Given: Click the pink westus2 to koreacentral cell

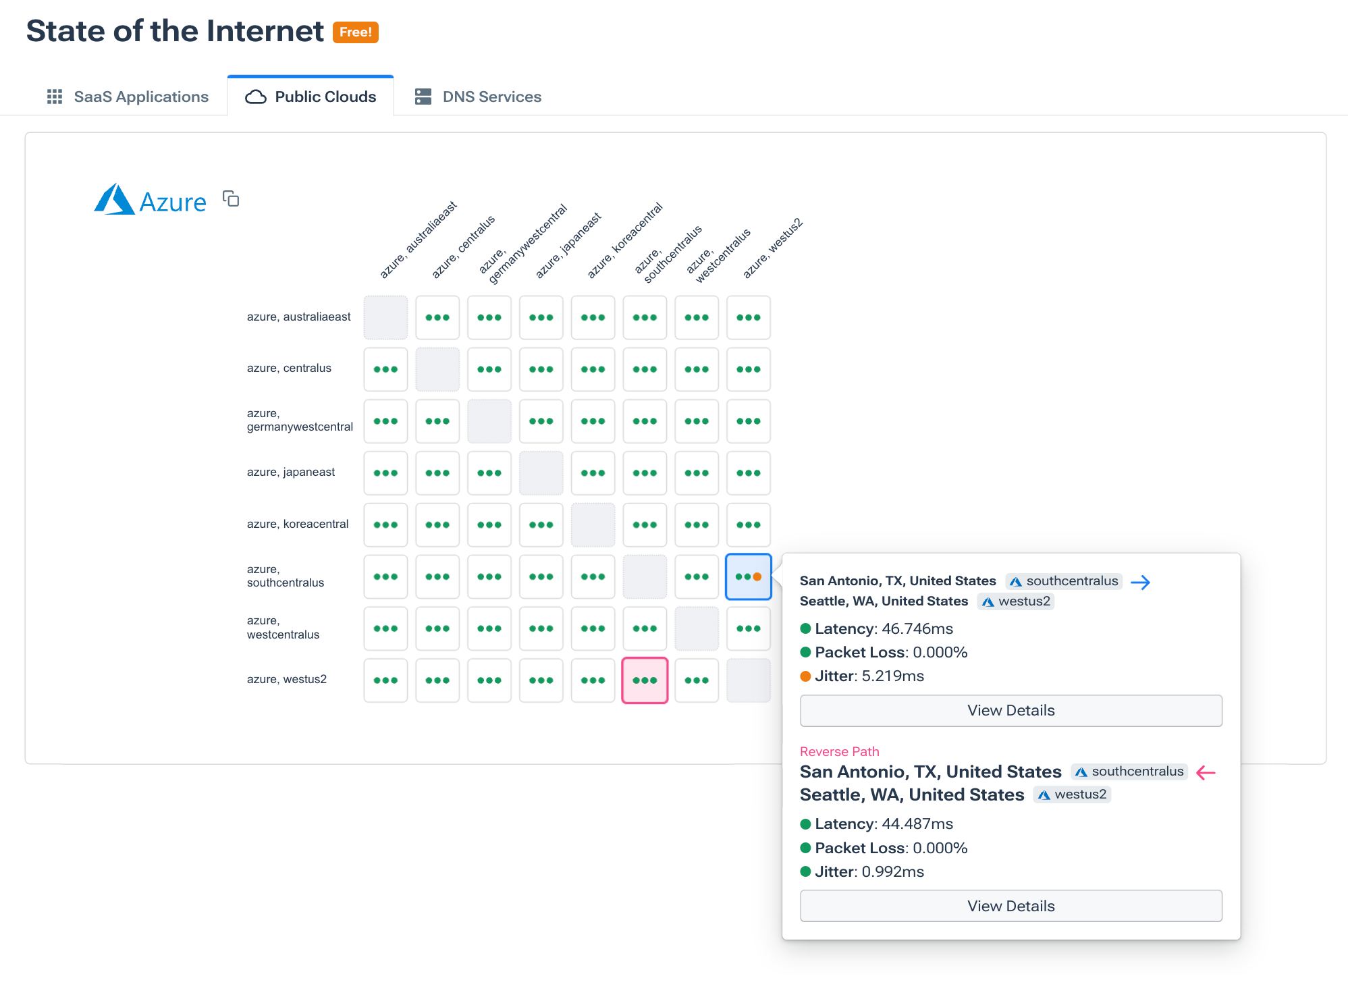Looking at the screenshot, I should pyautogui.click(x=645, y=680).
